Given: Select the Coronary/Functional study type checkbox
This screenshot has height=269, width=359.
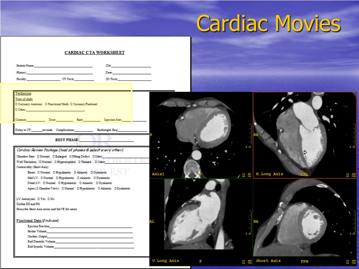Looking at the screenshot, I should click(71, 104).
